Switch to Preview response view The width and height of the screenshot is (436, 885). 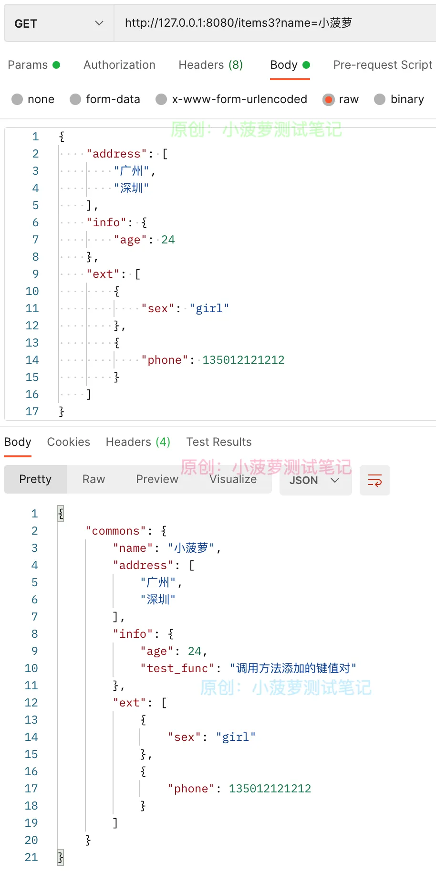tap(157, 479)
